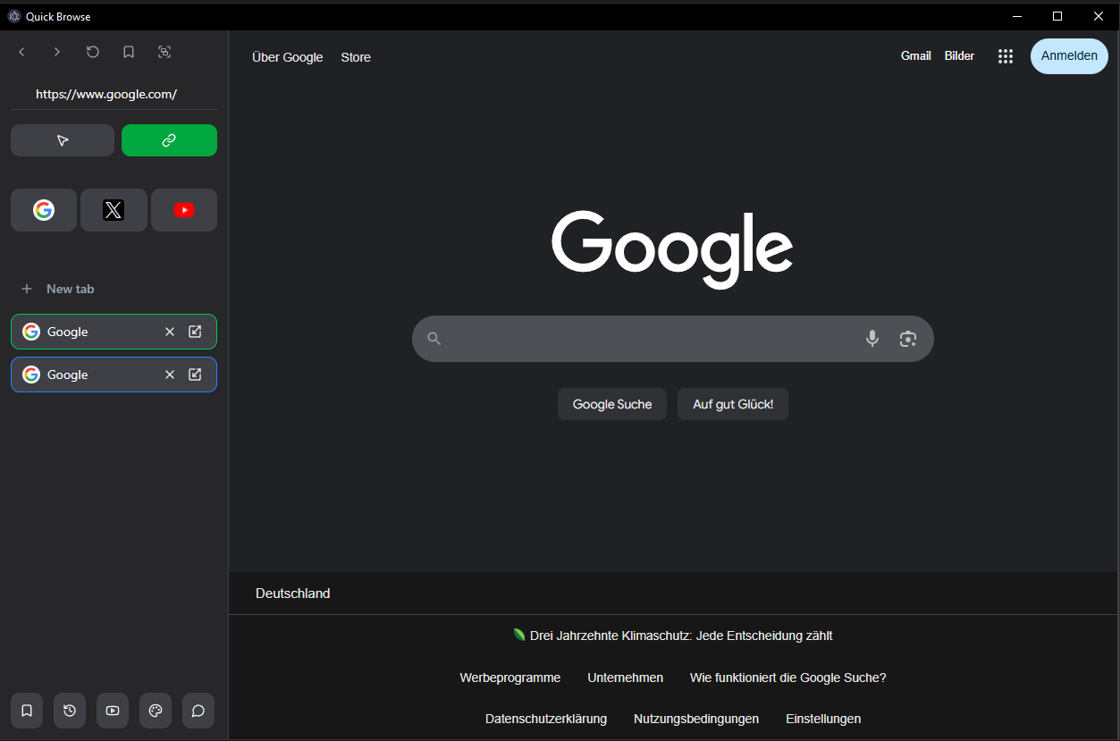The image size is (1120, 741).
Task: Click the Google logo image
Action: click(672, 248)
